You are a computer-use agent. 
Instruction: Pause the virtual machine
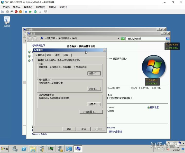(26, 12)
